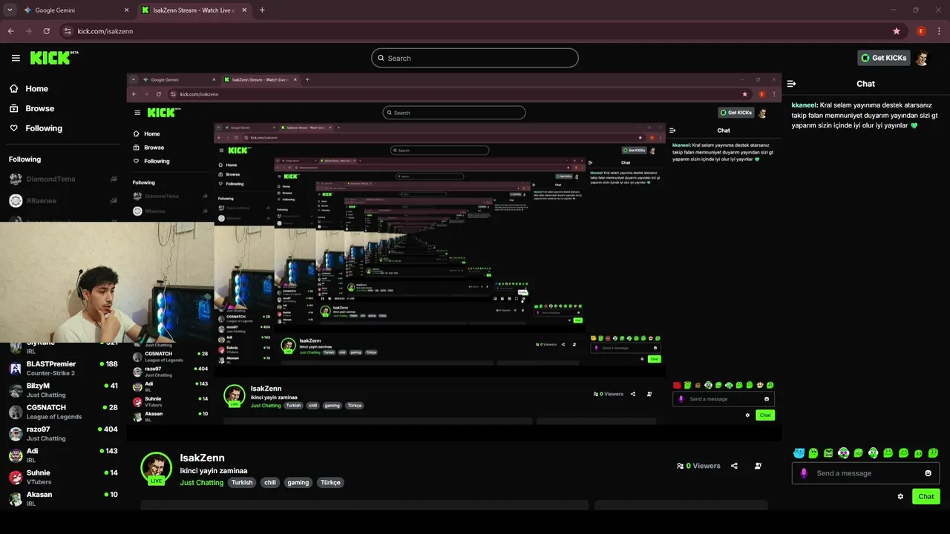Screen dimensions: 950x534
Task: Click offline icon next to RRaenee
Action: coord(114,200)
